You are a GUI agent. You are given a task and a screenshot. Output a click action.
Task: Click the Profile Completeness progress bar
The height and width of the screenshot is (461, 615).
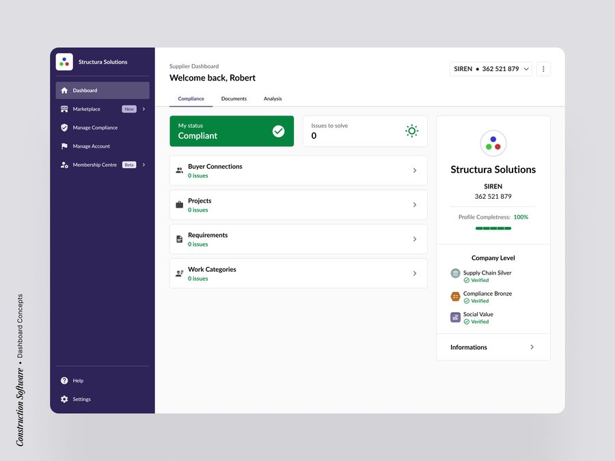[493, 228]
